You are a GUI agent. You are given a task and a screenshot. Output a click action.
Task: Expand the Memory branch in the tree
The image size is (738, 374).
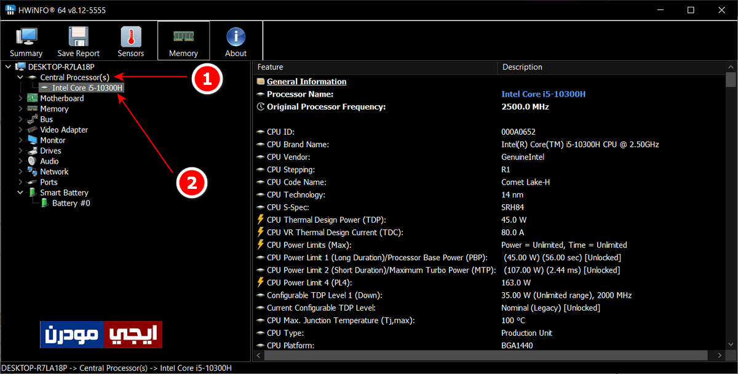click(20, 109)
